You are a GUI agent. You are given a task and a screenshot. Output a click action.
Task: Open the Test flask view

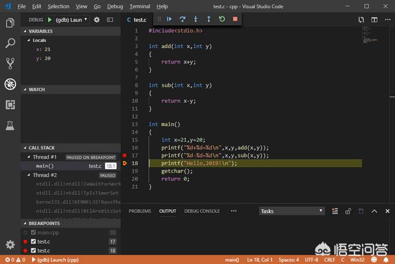point(10,126)
